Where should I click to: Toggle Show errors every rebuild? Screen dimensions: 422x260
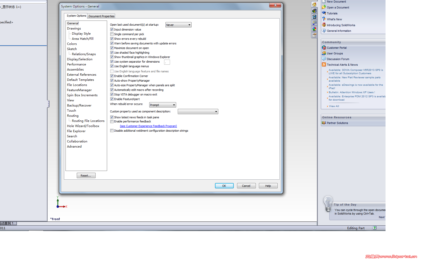point(112,39)
